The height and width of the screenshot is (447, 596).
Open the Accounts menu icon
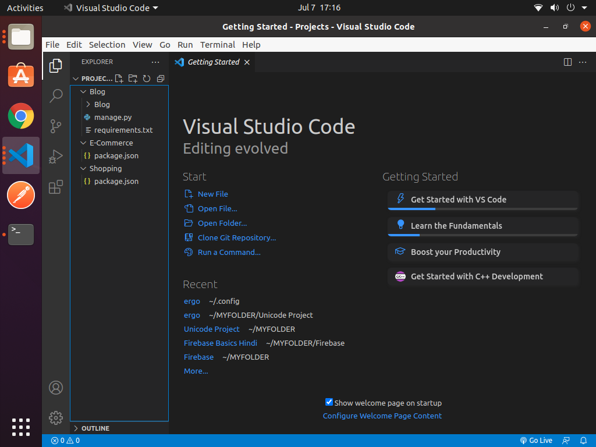pos(56,388)
